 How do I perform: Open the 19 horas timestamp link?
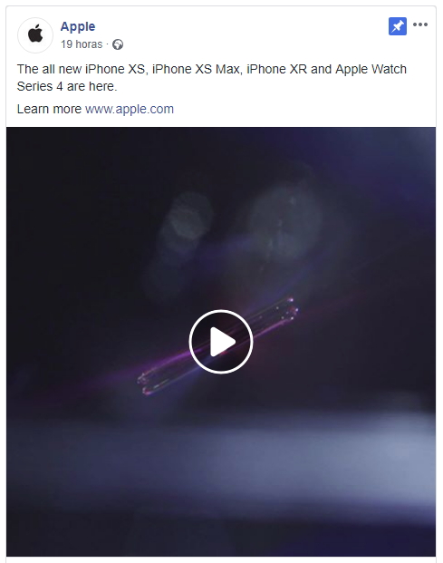82,44
